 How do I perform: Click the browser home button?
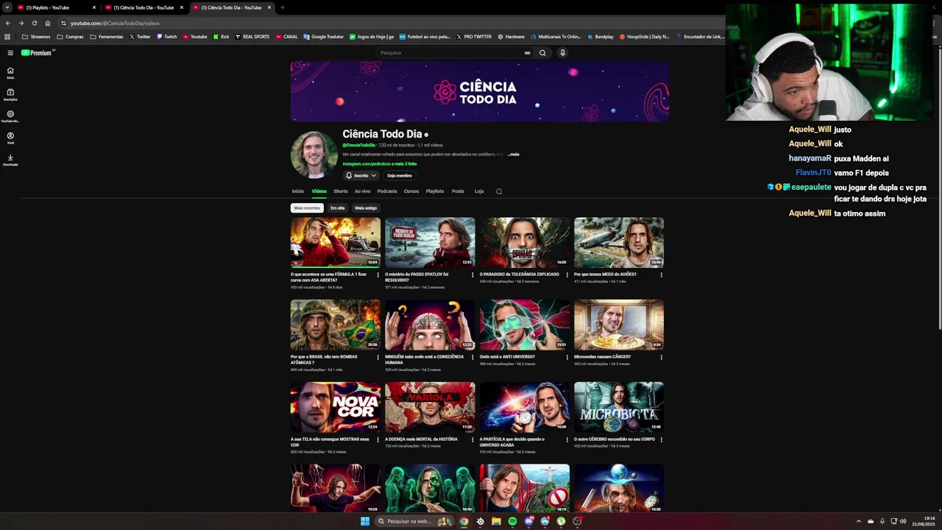tap(48, 23)
